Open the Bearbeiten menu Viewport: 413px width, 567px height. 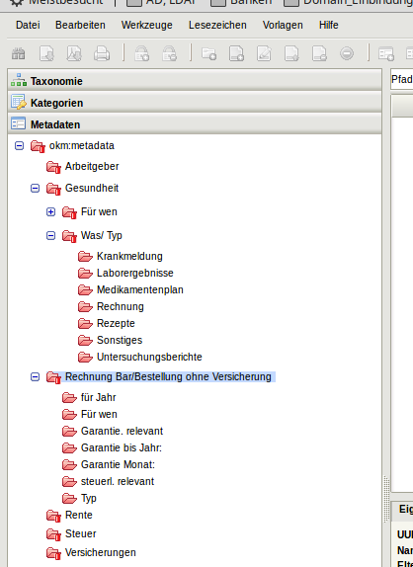coord(80,25)
